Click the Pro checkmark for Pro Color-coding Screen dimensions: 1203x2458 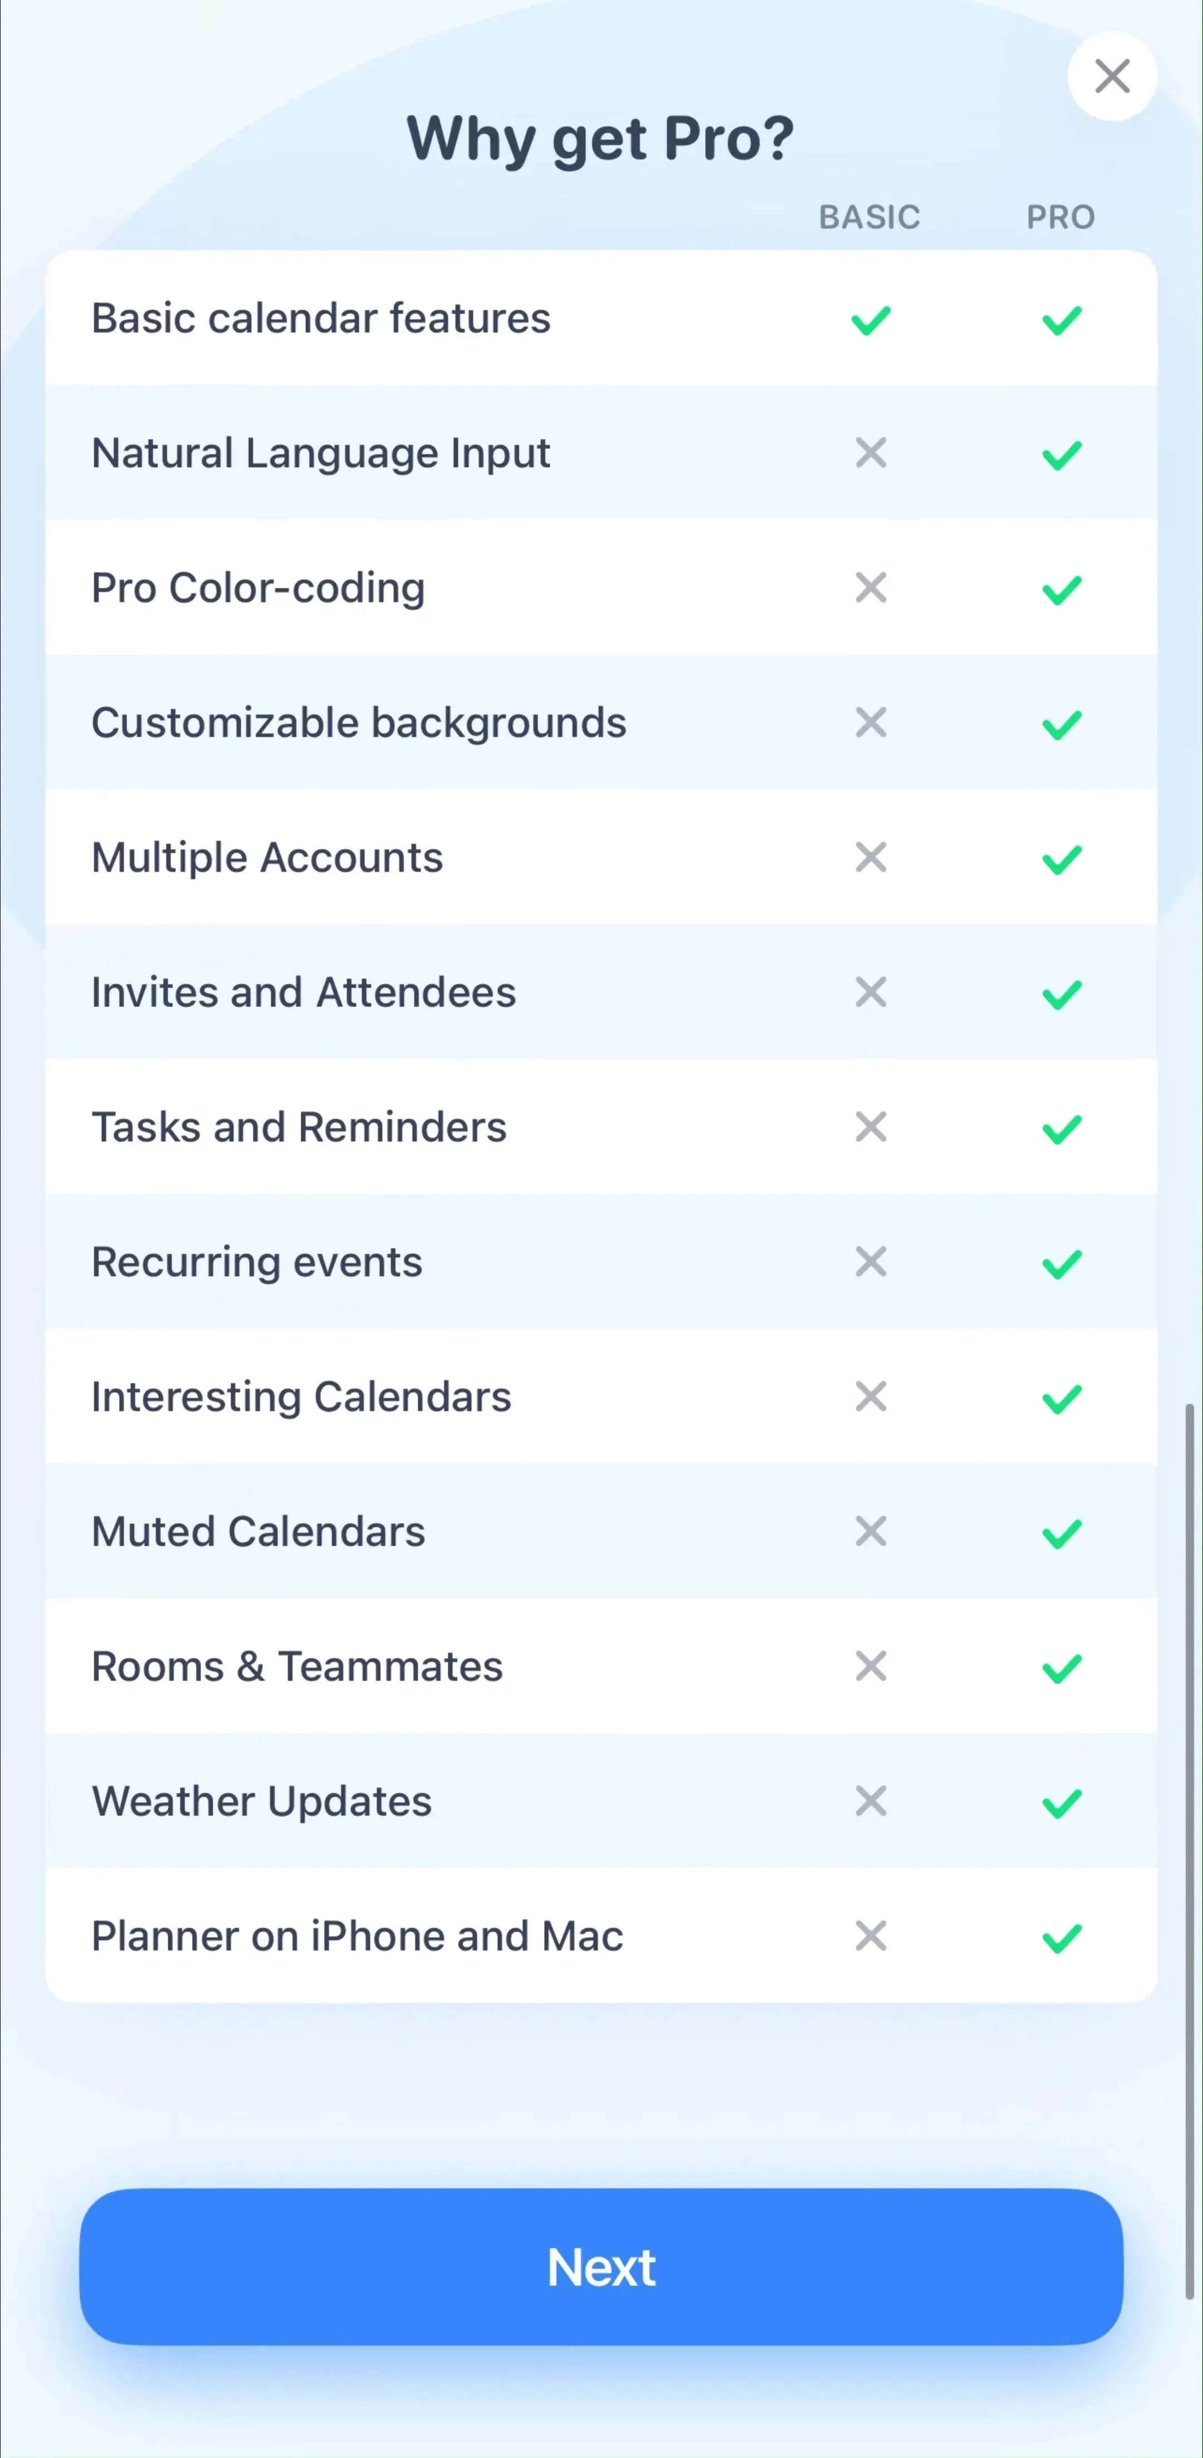[1062, 590]
